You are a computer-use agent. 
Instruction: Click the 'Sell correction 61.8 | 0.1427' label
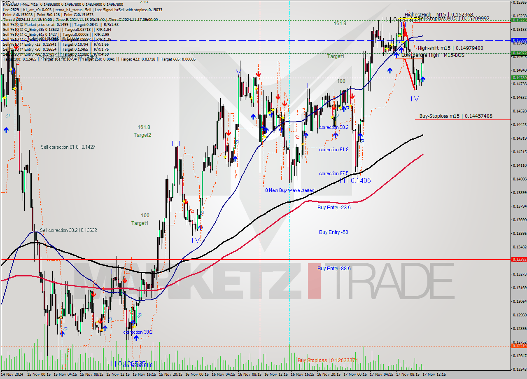pos(68,147)
